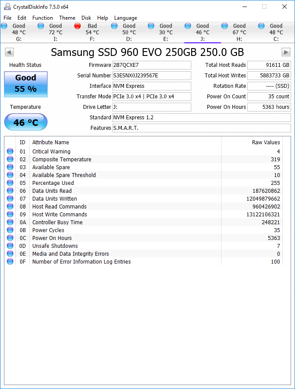
Task: Select raw value 248221
Action: tap(270, 222)
